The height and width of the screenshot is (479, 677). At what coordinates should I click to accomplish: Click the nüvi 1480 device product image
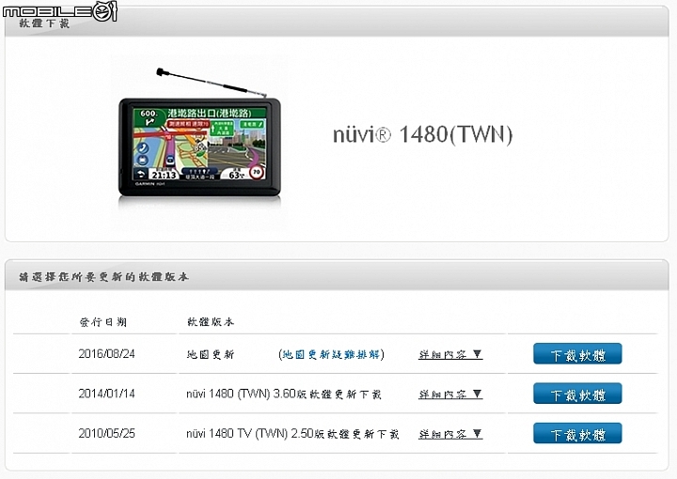click(200, 138)
